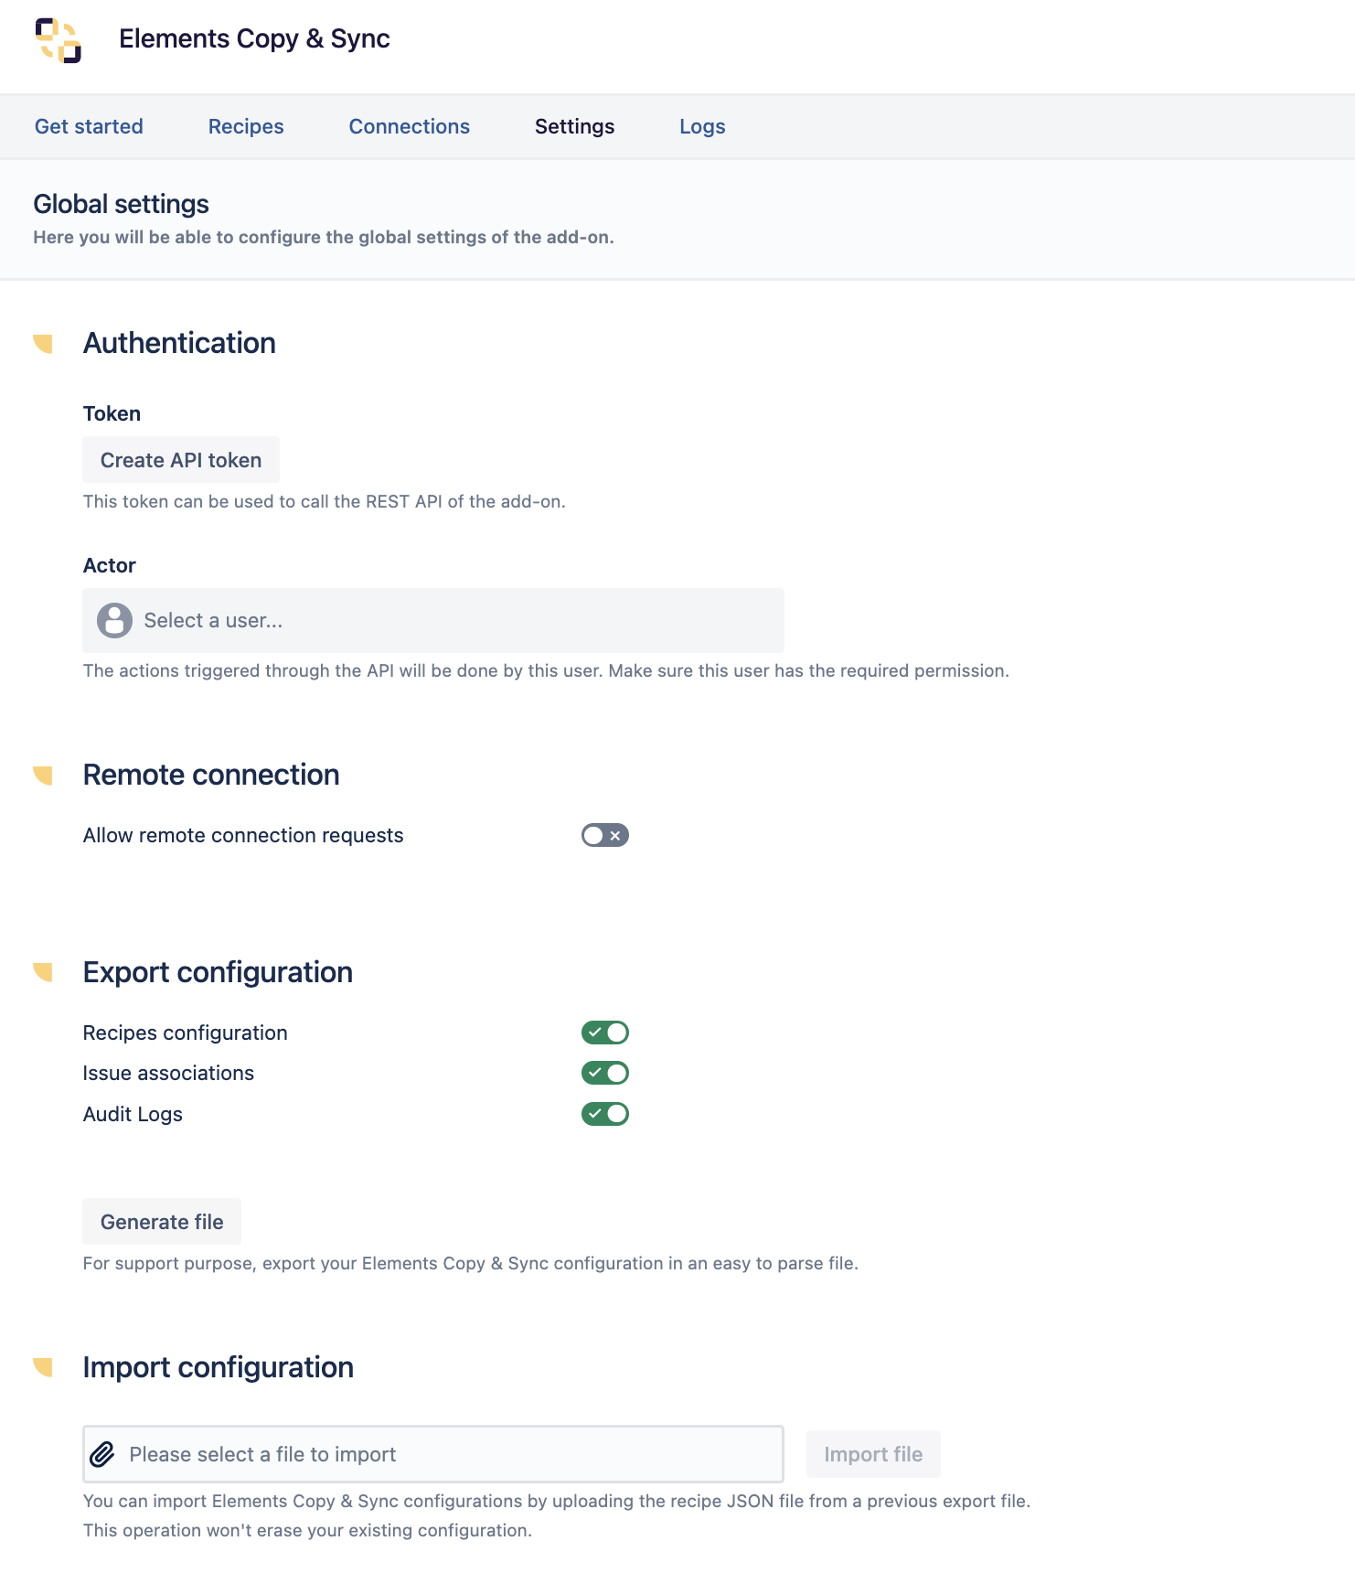The width and height of the screenshot is (1355, 1584).
Task: Turn off Issue associations export toggle
Action: (x=604, y=1073)
